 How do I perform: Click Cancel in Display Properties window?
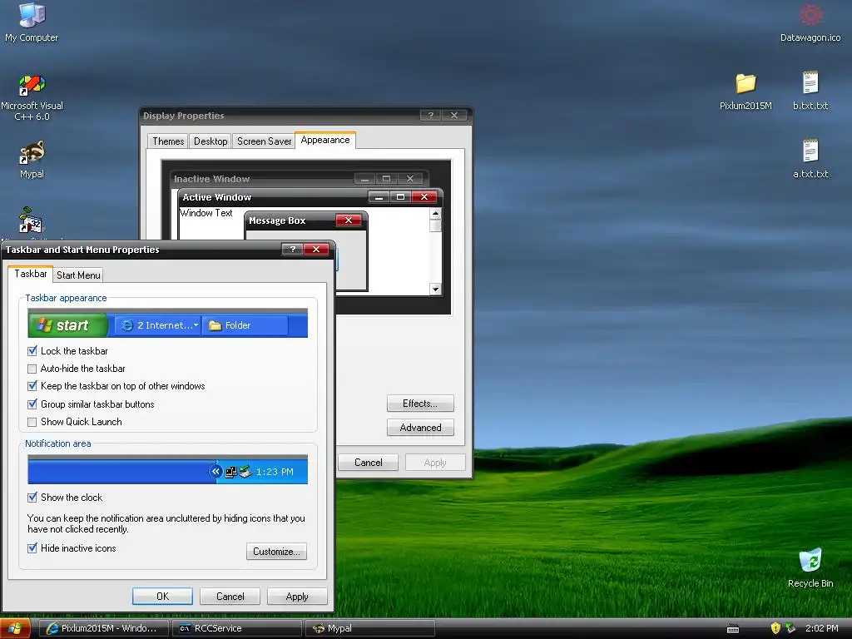[369, 463]
